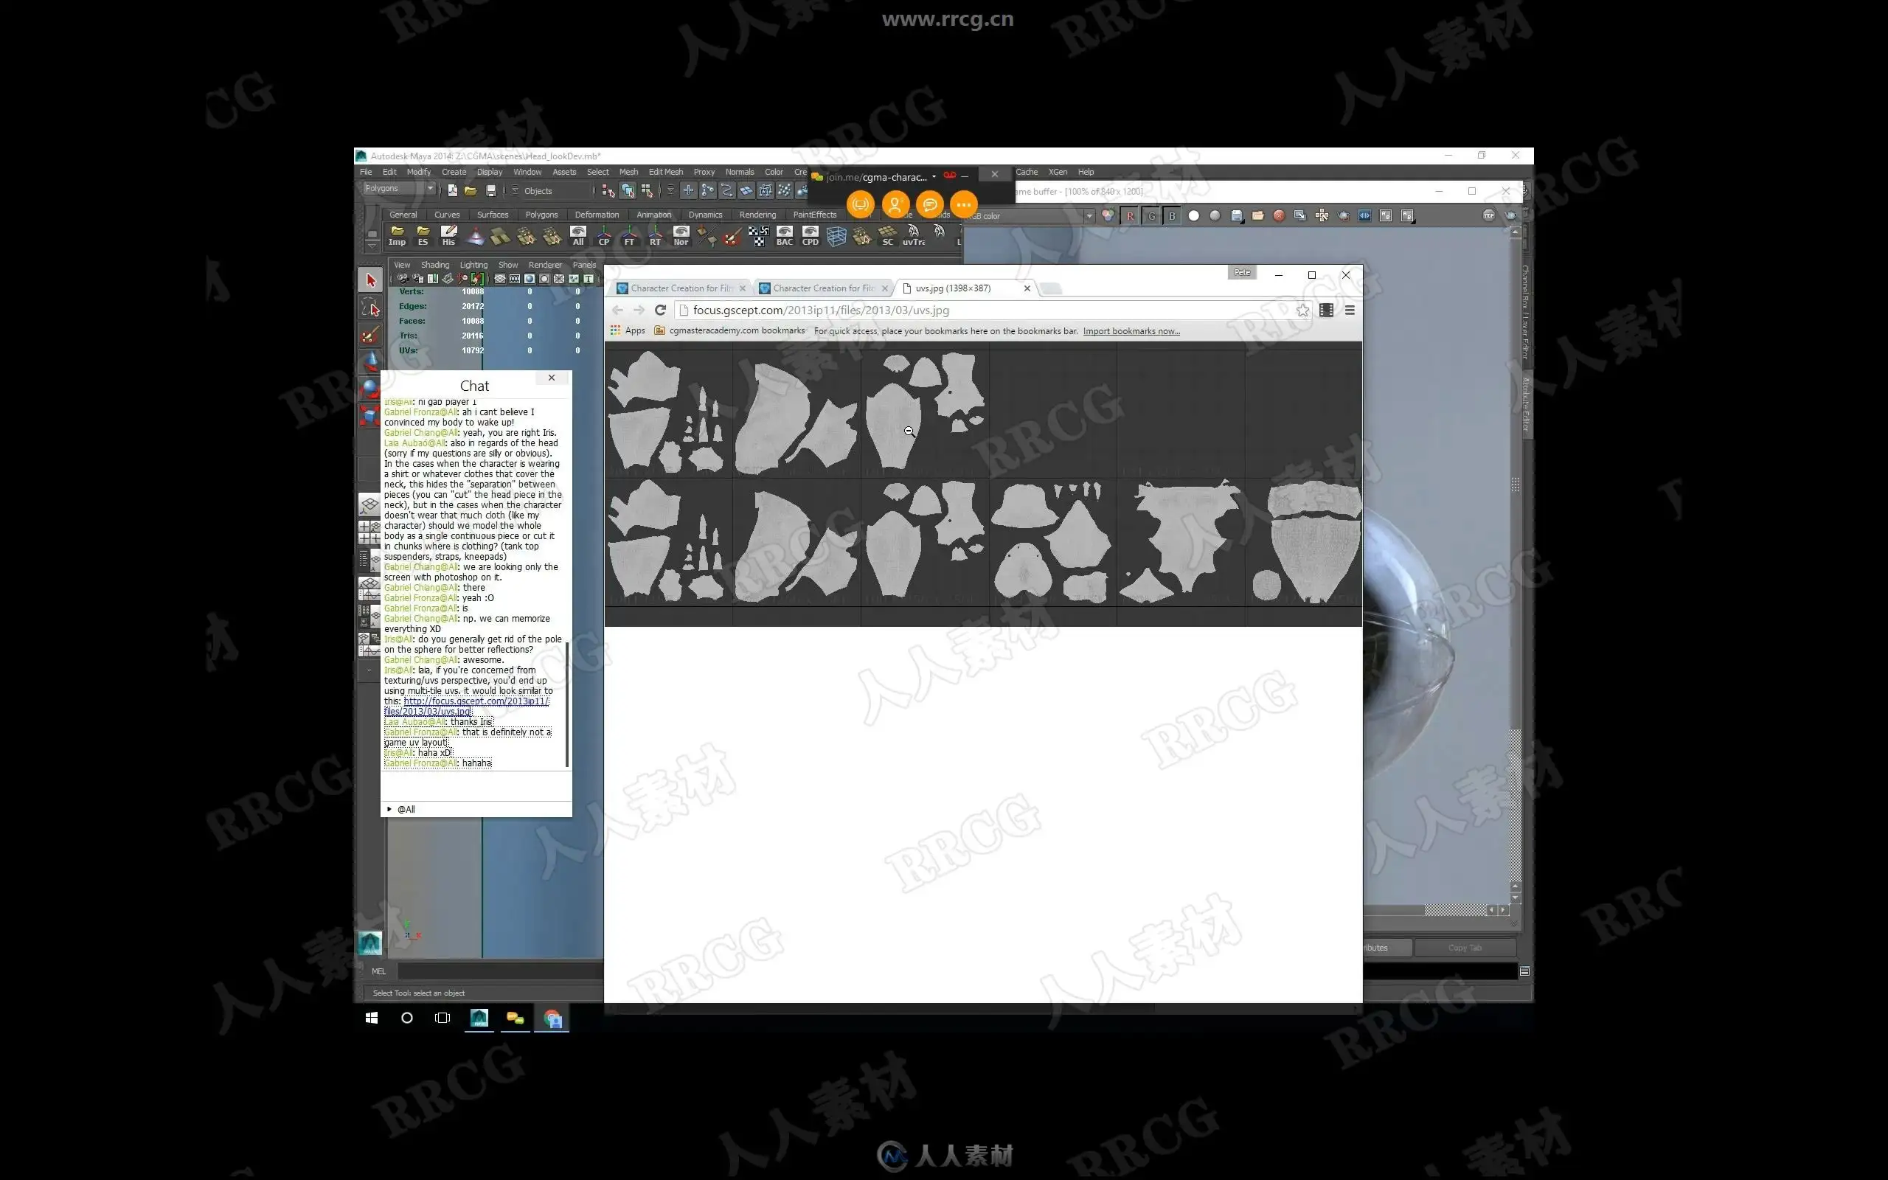Click the new scene icon in status line

pos(453,190)
